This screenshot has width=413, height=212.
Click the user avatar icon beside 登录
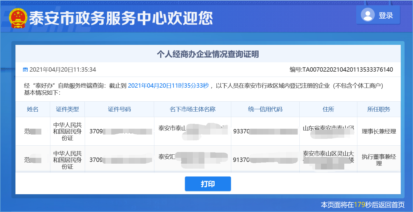[368, 15]
